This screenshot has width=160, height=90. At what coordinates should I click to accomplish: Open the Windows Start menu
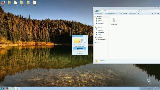click(2, 88)
